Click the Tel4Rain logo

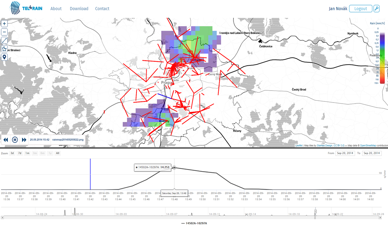(26, 8)
